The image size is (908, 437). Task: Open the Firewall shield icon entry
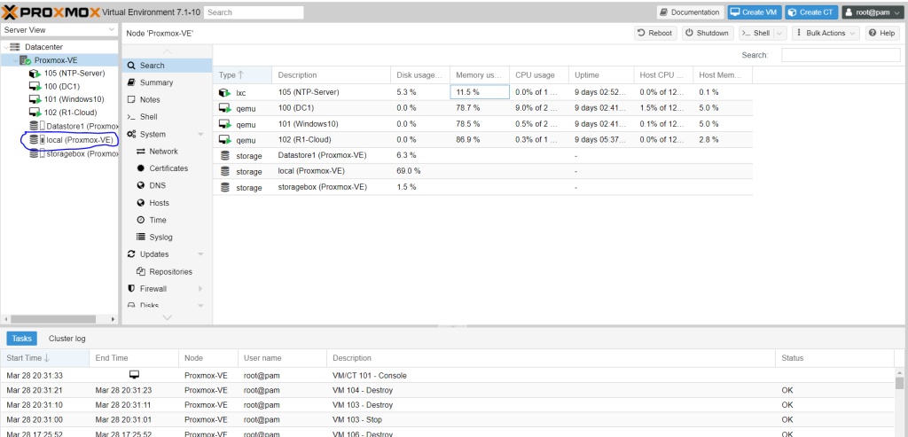[131, 288]
